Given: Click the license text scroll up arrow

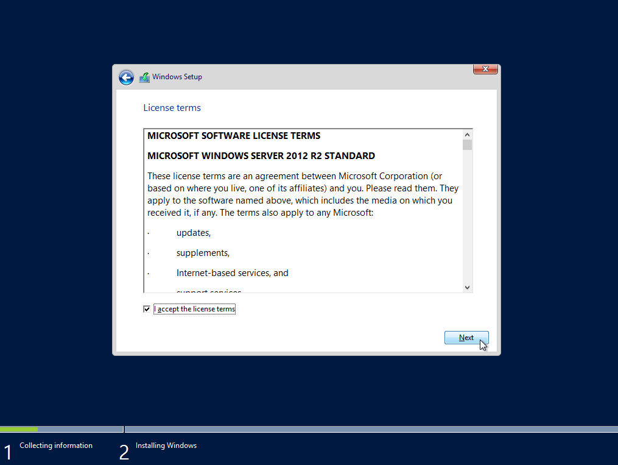Looking at the screenshot, I should (467, 135).
